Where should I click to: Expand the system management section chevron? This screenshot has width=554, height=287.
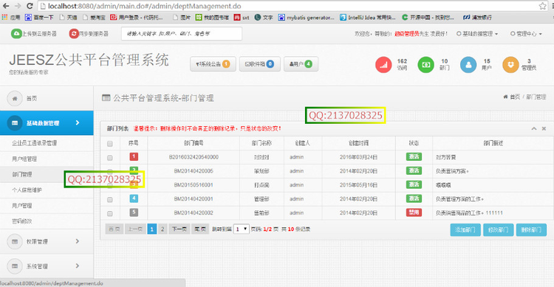pyautogui.click(x=78, y=266)
